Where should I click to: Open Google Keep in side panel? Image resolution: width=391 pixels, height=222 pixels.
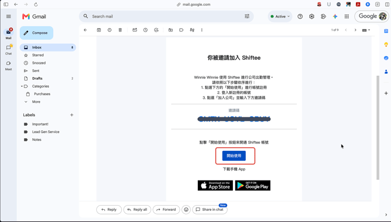(386, 44)
